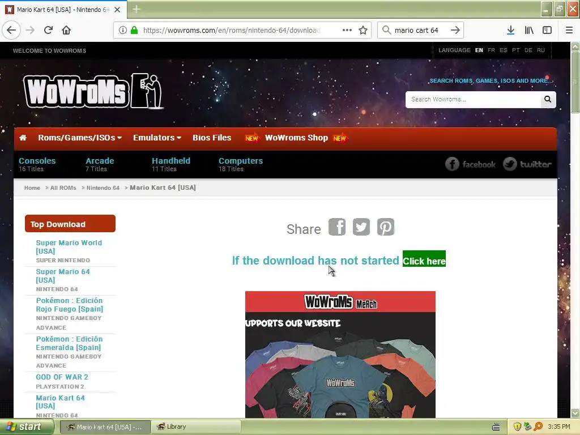Click the page vertical scrollbar thumb
The height and width of the screenshot is (435, 580).
tap(575, 82)
